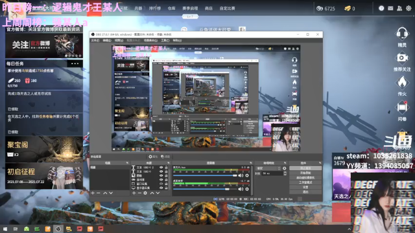Click the transition duration 50 ms field
This screenshot has height=233, width=415.
click(x=272, y=173)
